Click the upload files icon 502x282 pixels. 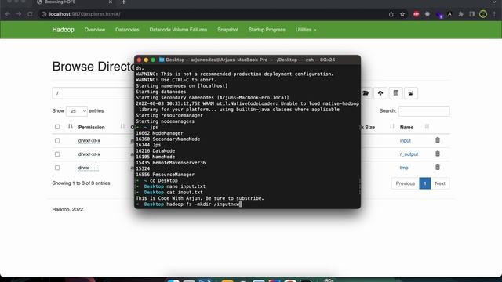click(x=380, y=93)
